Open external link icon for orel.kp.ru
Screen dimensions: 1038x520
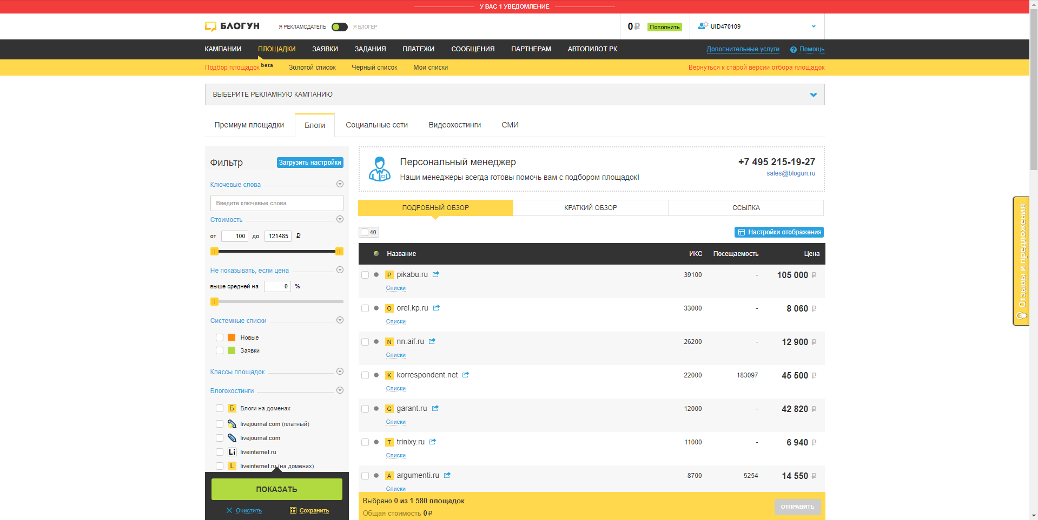coord(437,308)
